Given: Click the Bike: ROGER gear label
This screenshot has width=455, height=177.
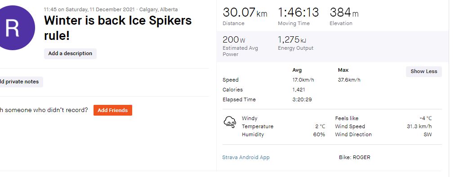Looking at the screenshot, I should [x=355, y=157].
